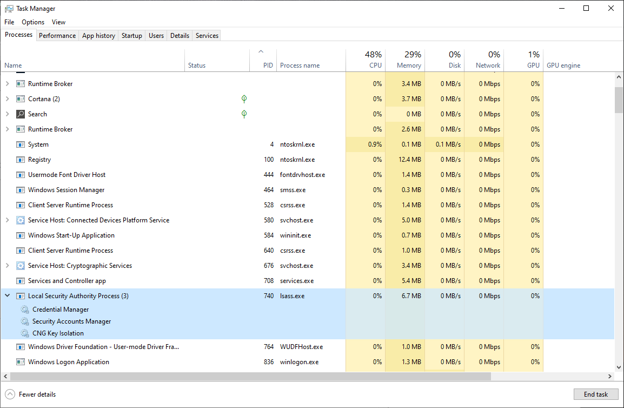The image size is (624, 408).
Task: Click the Search green leaf status icon
Action: click(244, 114)
